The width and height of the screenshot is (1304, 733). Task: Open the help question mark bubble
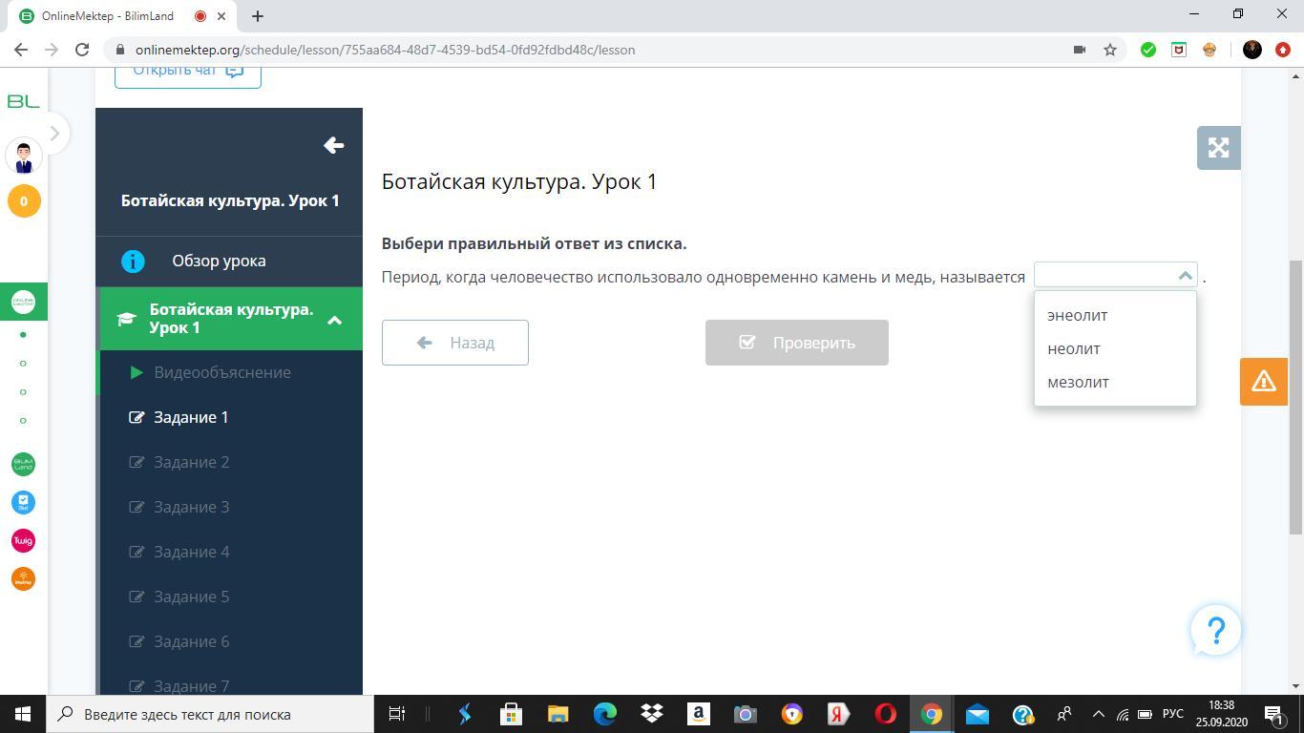click(1215, 631)
